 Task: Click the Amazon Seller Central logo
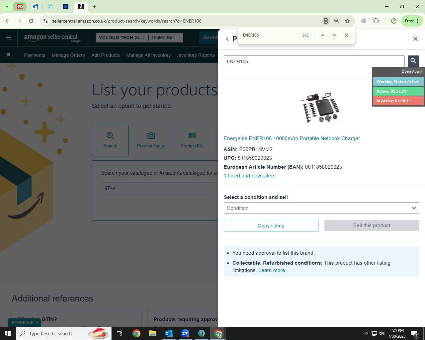(x=52, y=38)
